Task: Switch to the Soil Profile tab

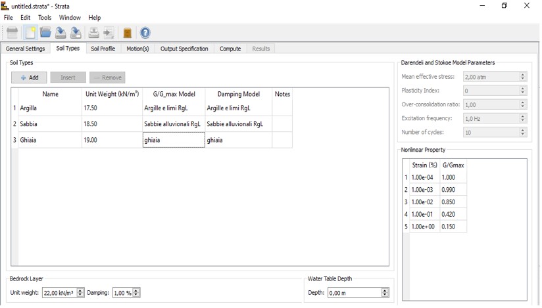Action: (x=103, y=49)
